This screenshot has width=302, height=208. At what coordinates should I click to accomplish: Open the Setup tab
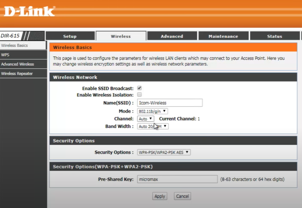point(70,36)
